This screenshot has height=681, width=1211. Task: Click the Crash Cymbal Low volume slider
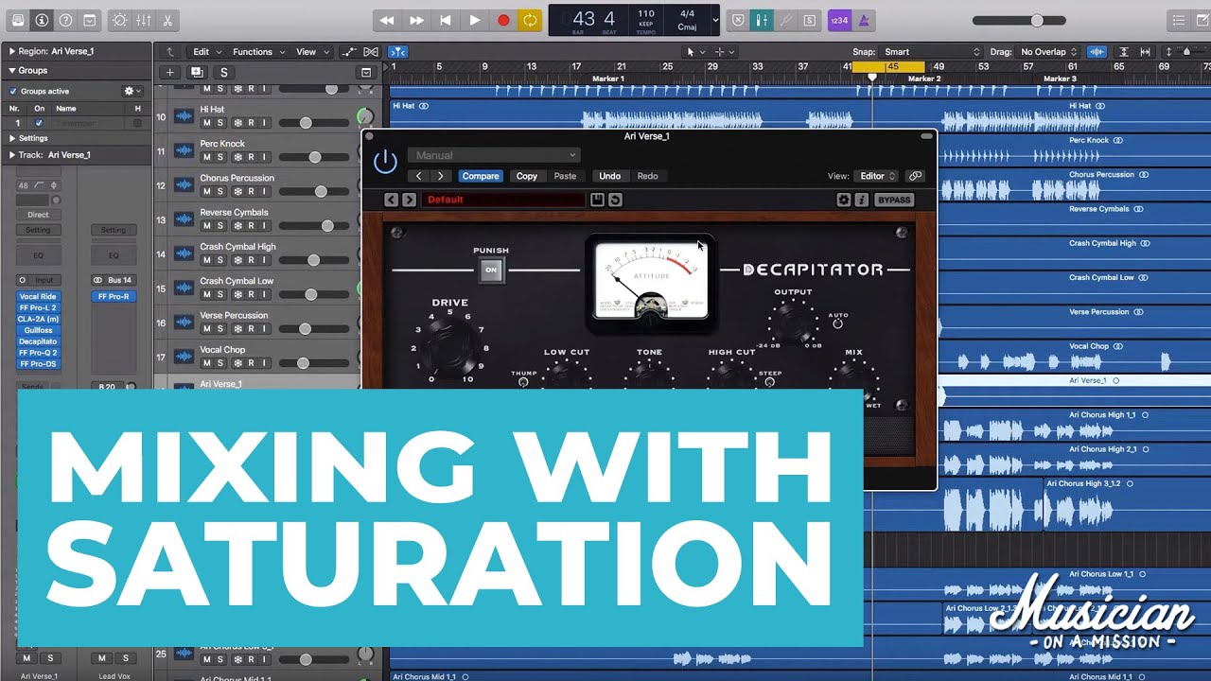coord(316,294)
